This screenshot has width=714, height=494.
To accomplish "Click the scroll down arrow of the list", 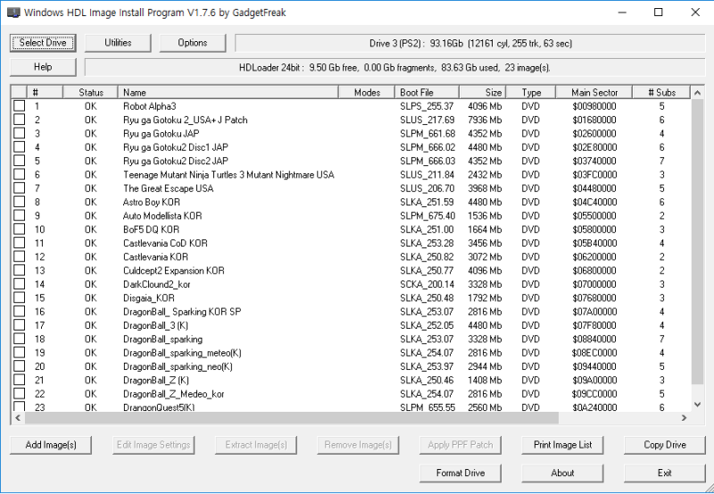I will coord(697,405).
